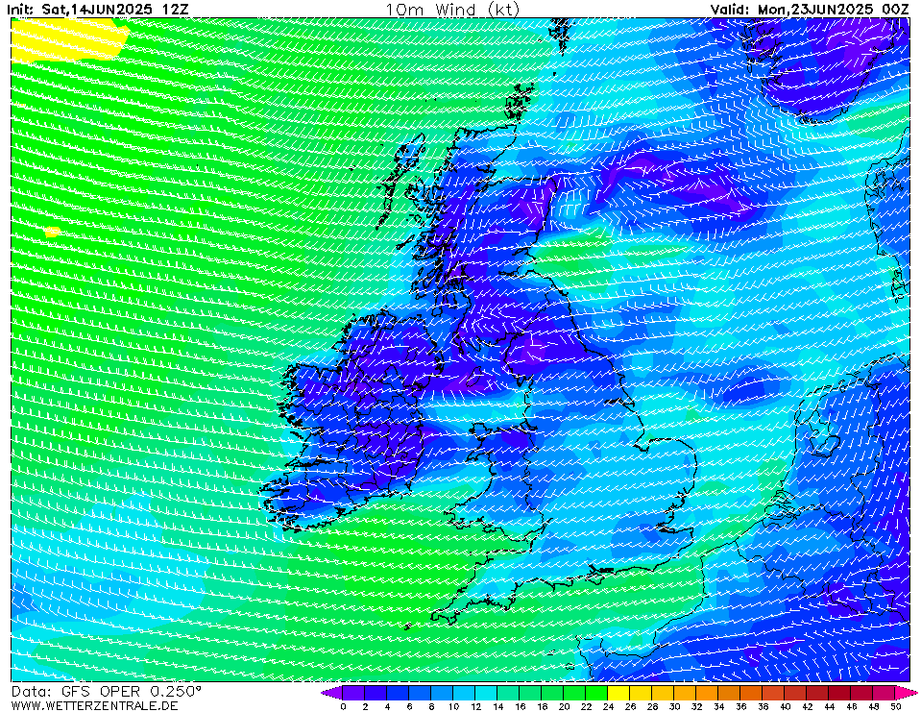921x712 pixels.
Task: Click the 26–28 kt legend swatch
Action: click(x=642, y=692)
